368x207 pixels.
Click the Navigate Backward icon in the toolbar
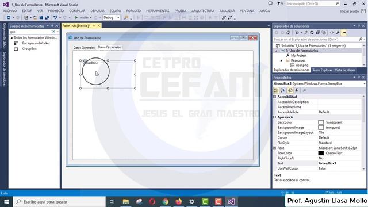9,18
